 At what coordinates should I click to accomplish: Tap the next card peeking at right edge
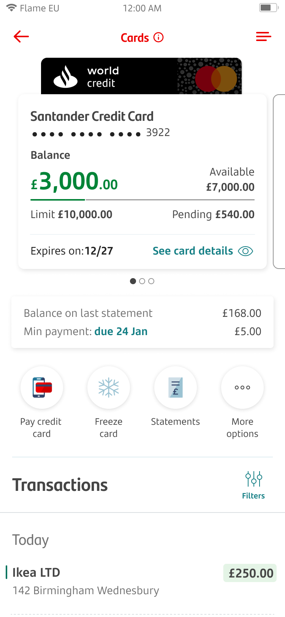pyautogui.click(x=279, y=182)
